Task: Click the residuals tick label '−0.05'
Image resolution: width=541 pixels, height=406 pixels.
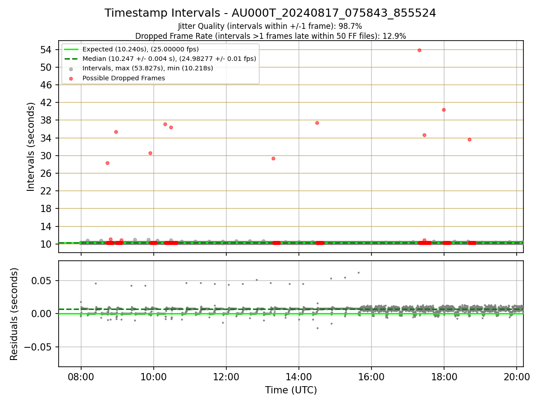Action: pos(38,347)
